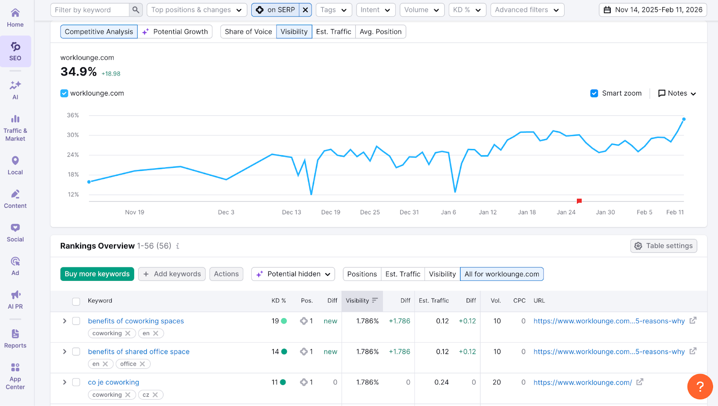Open the Social section icon
The height and width of the screenshot is (406, 718).
tap(15, 231)
